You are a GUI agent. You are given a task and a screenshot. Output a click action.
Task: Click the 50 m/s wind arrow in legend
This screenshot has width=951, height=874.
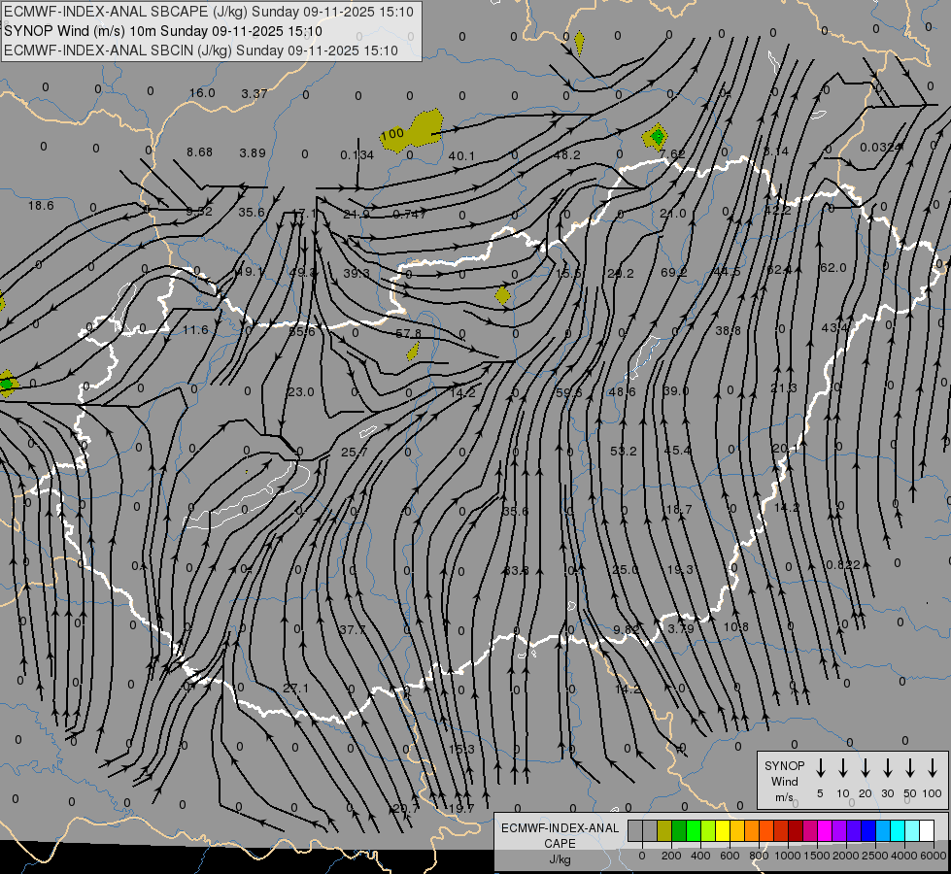tap(910, 768)
